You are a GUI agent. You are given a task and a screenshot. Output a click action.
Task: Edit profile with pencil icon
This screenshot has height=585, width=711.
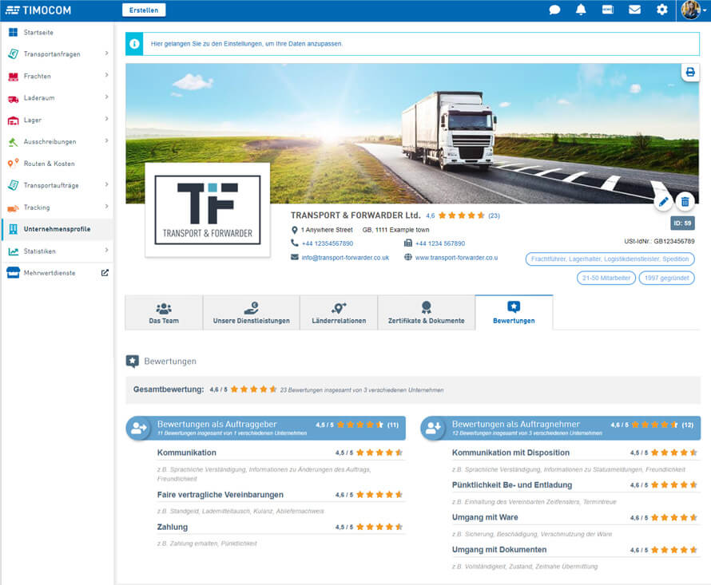663,202
